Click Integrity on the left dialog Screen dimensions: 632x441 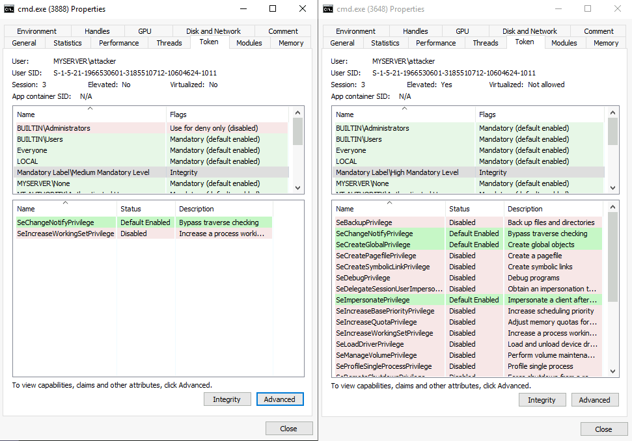(227, 399)
